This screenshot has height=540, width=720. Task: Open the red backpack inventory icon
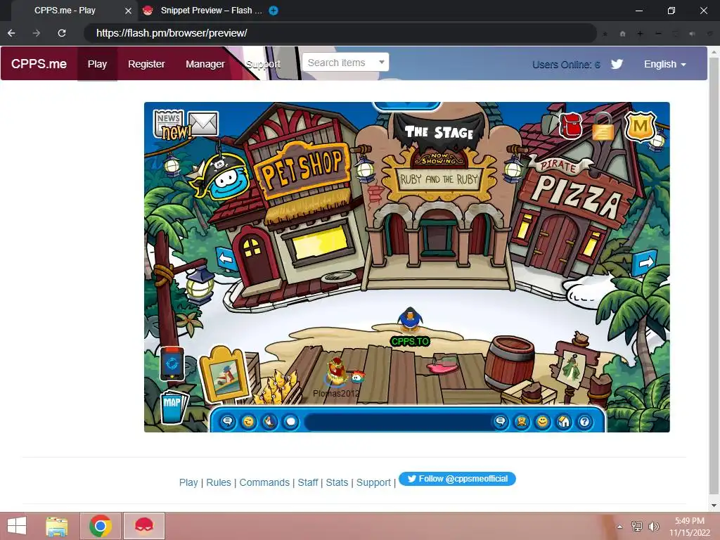[x=570, y=125]
